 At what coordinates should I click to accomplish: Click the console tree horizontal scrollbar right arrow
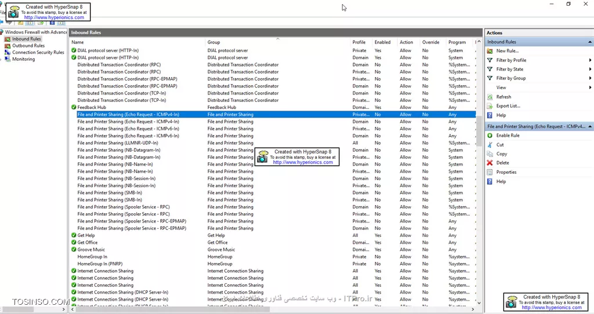click(x=64, y=309)
